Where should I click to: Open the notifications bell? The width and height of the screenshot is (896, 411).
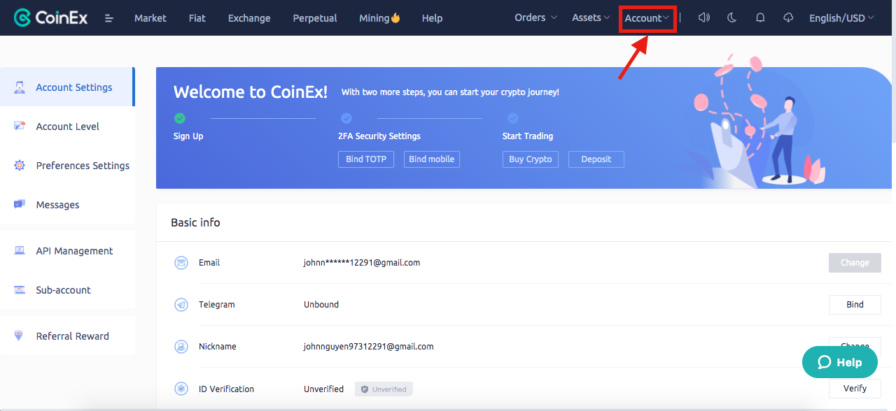[760, 17]
